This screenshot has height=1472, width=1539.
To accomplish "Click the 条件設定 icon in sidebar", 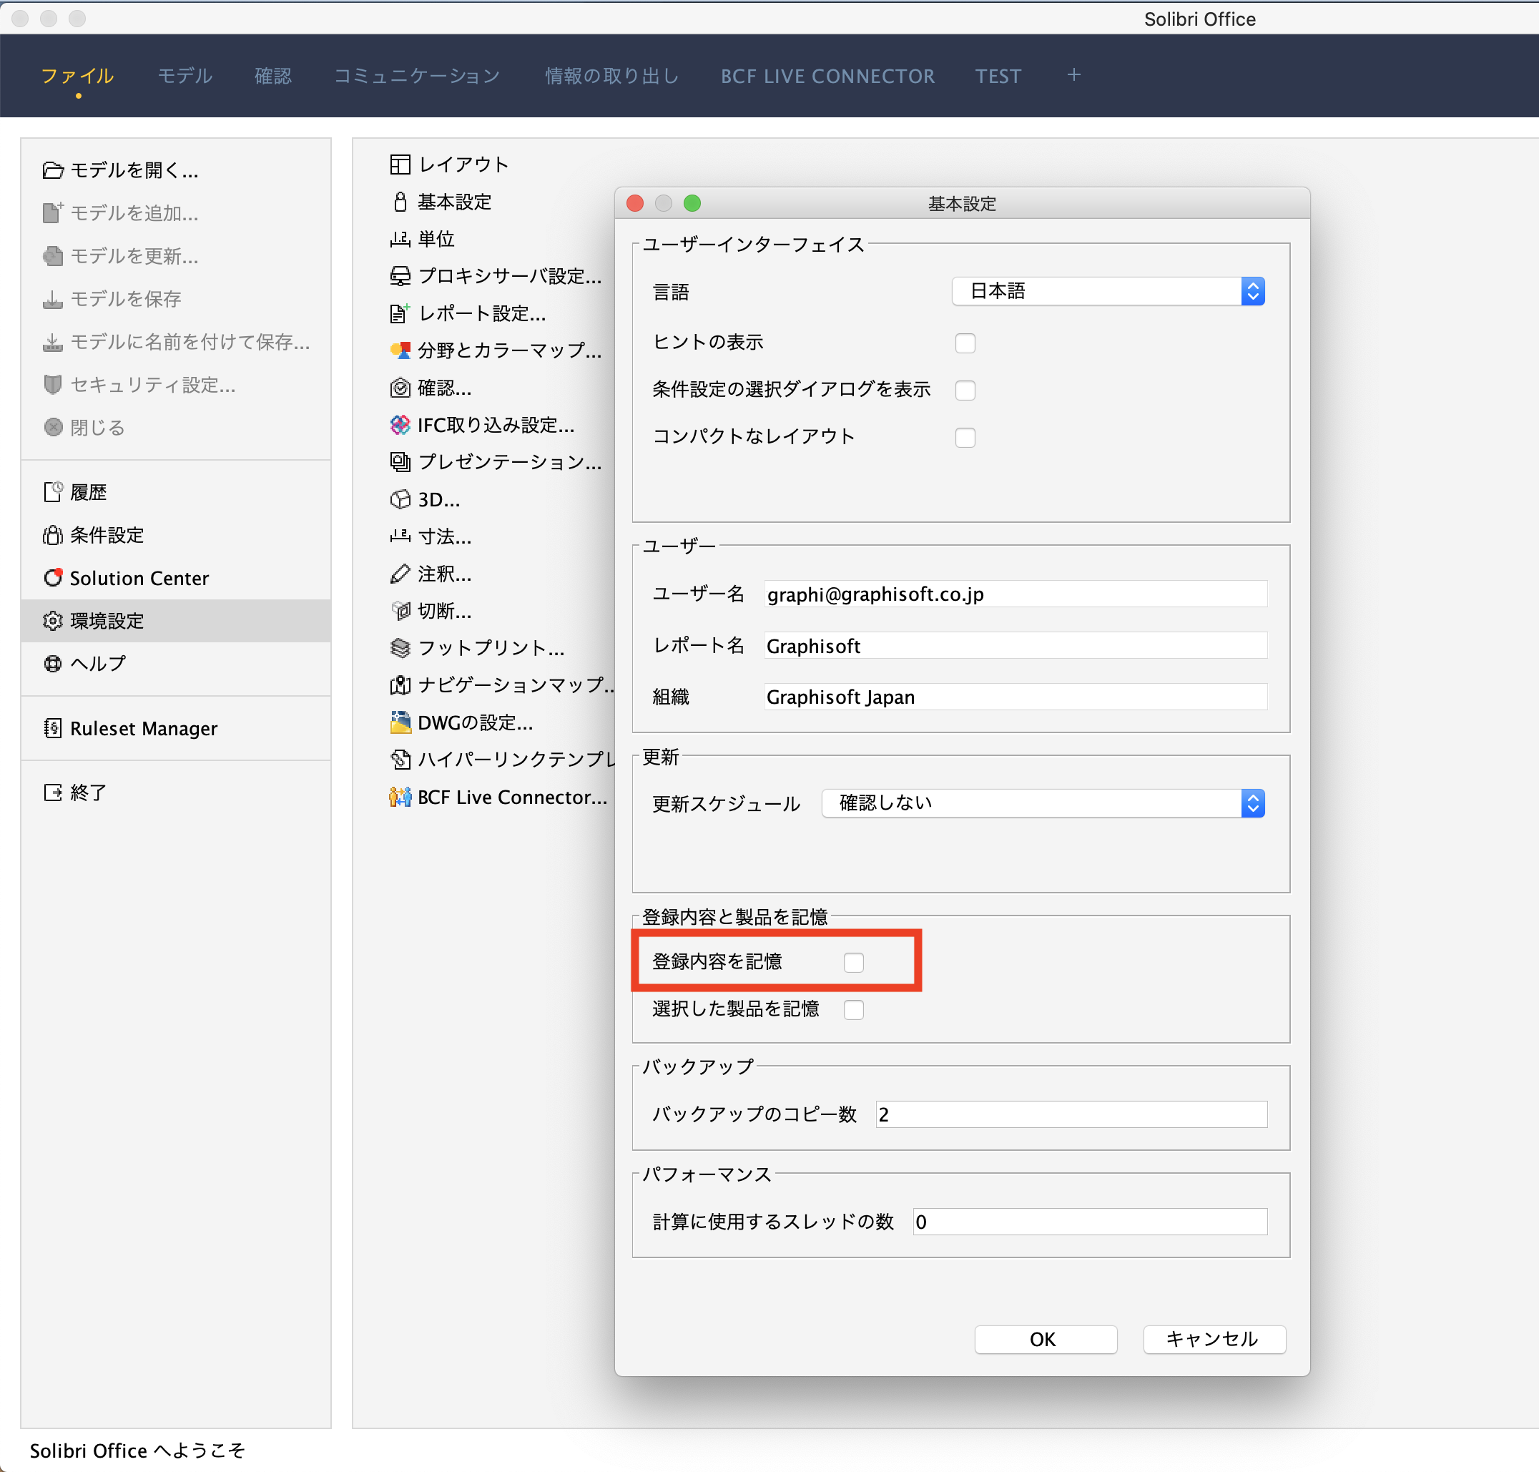I will (x=52, y=535).
